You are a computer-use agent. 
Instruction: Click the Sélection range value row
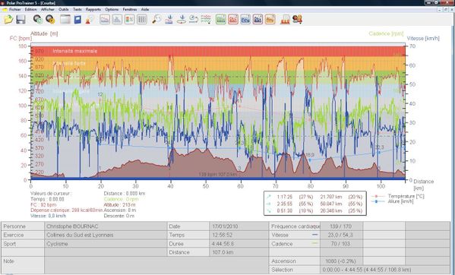click(385, 270)
